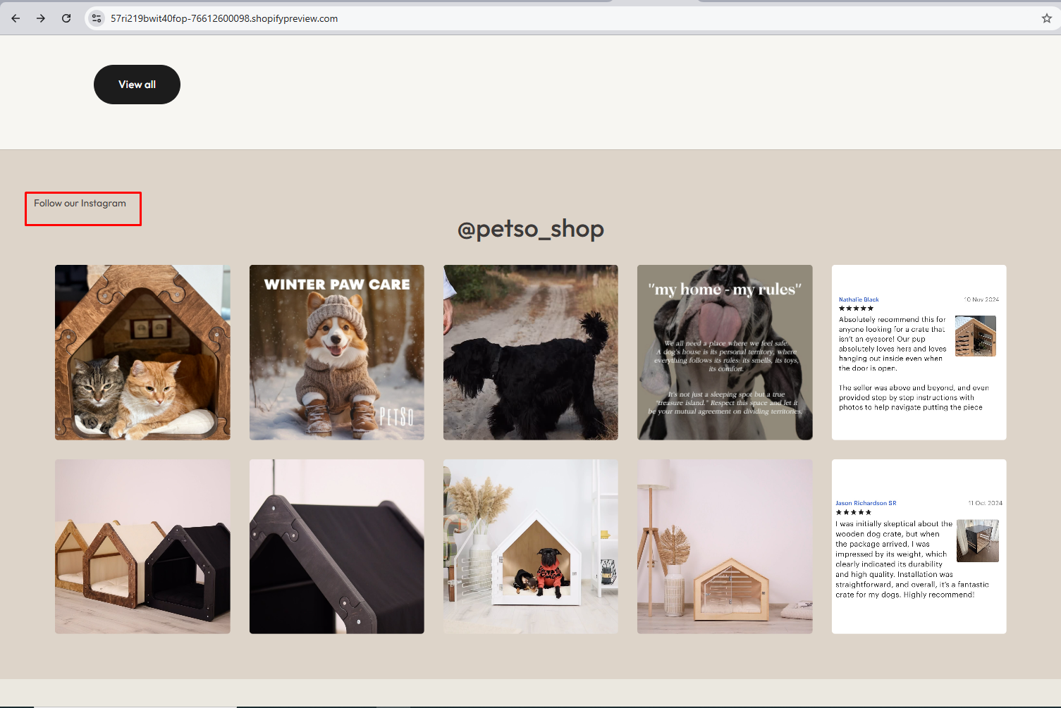The image size is (1061, 708).
Task: Click the Nathalie Black reviewer name
Action: coord(859,299)
